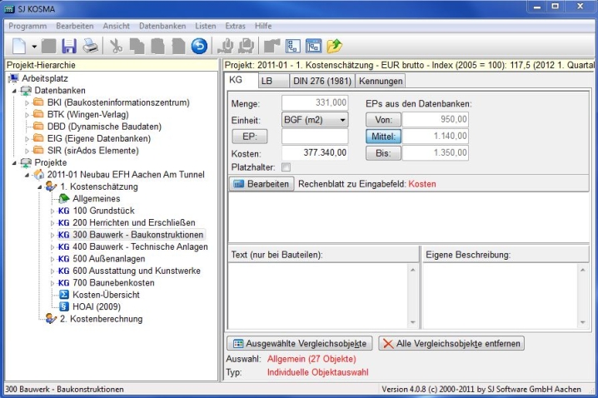Open the new document dropdown arrow
Image resolution: width=598 pixels, height=398 pixels.
click(35, 46)
